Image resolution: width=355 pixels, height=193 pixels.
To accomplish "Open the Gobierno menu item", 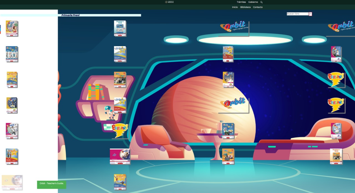I will [253, 2].
